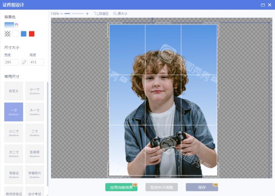
Task: Choose the white background swatch
Action: [x=15, y=34]
